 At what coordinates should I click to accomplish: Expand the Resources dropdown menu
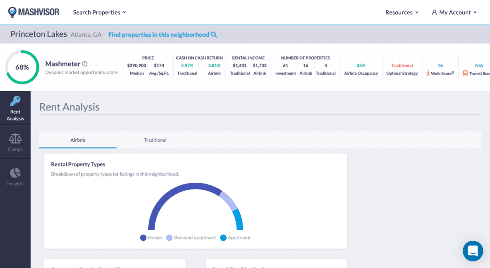click(402, 13)
